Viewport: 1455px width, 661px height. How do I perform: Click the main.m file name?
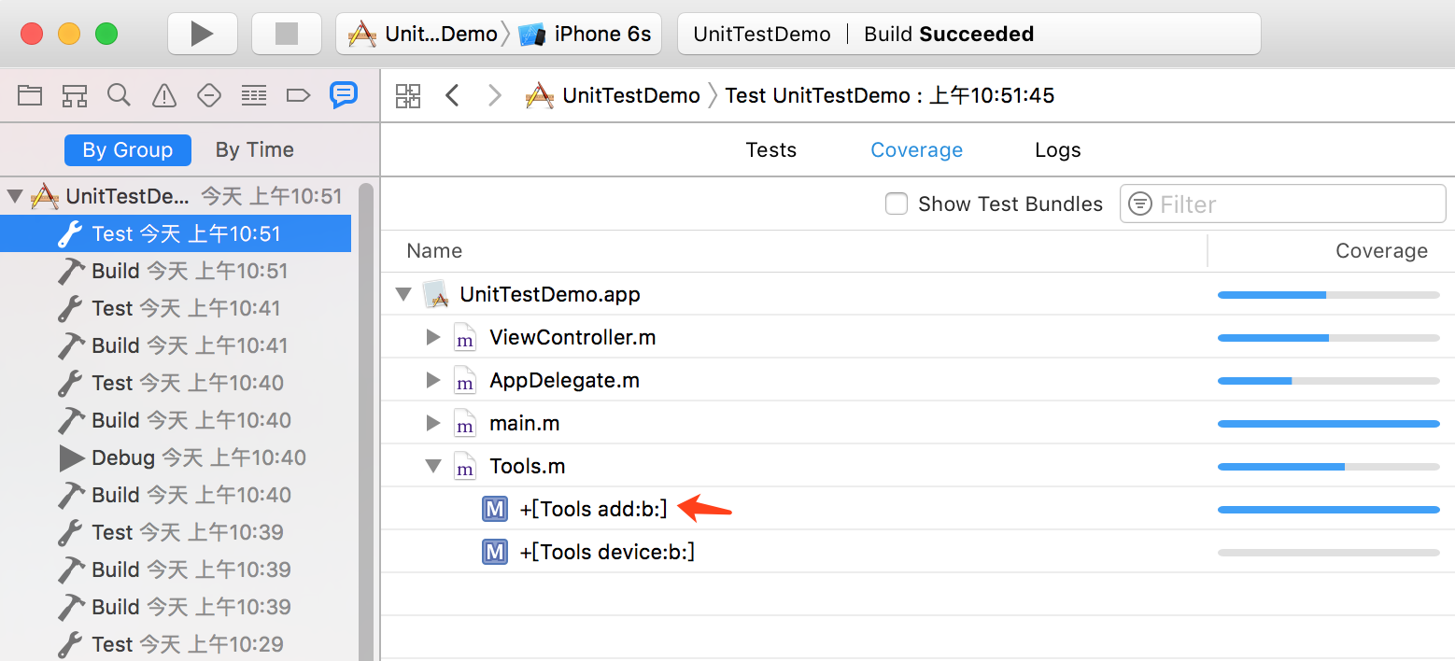click(524, 423)
